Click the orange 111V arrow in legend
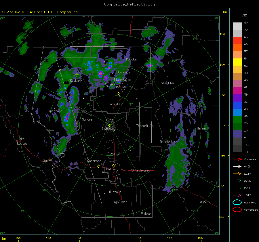Screen dimensions: 259x242 click(x=237, y=174)
